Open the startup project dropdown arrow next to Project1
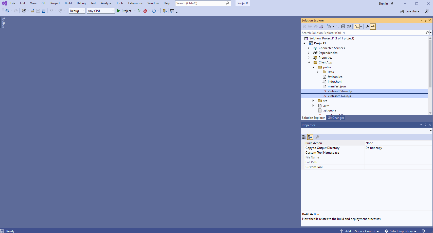Viewport: 433px width, 233px height. [135, 11]
